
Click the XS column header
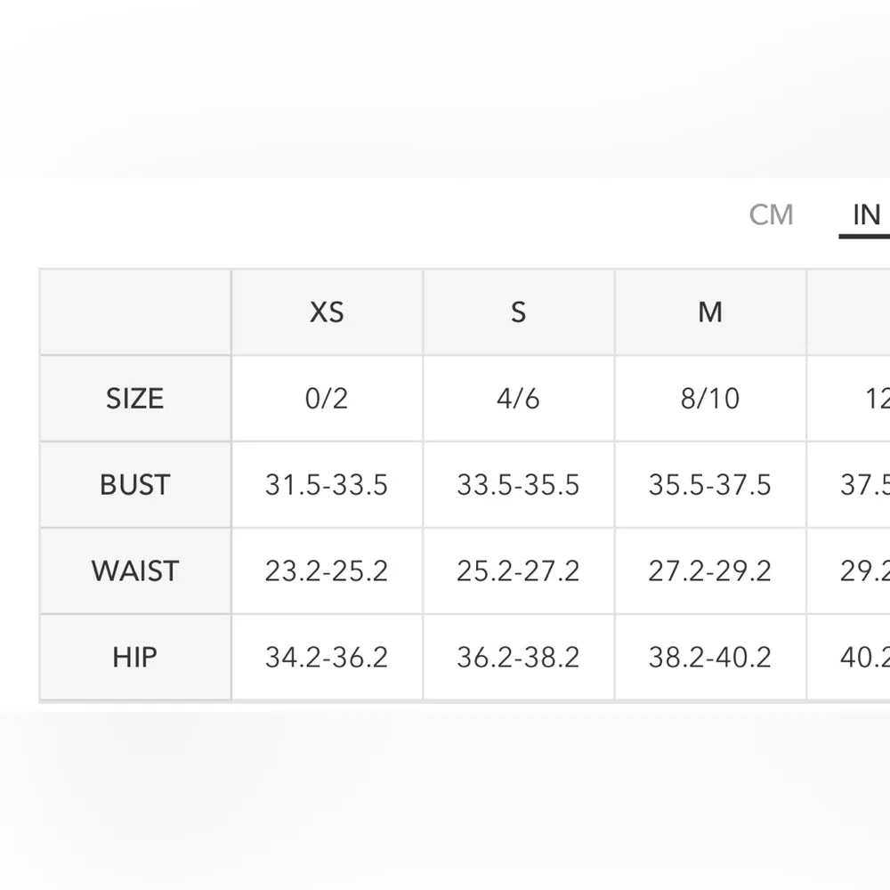pos(327,312)
